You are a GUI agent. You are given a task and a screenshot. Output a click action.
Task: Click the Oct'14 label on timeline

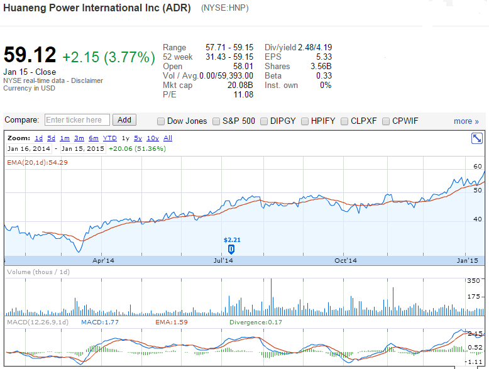pos(346,260)
